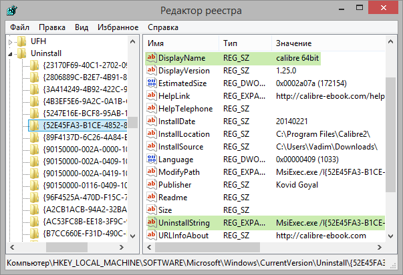Click the values pane scroll right arrow
Viewport: 403px width, 275px height.
[x=380, y=247]
